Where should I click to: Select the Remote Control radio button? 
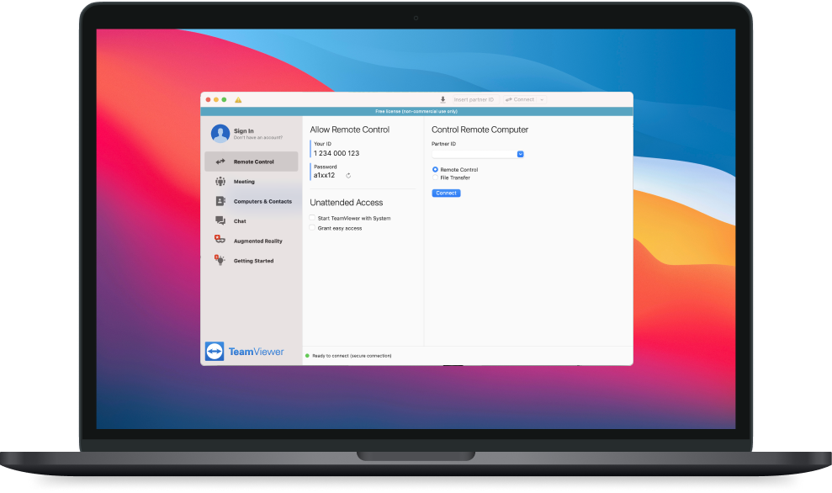click(x=435, y=170)
